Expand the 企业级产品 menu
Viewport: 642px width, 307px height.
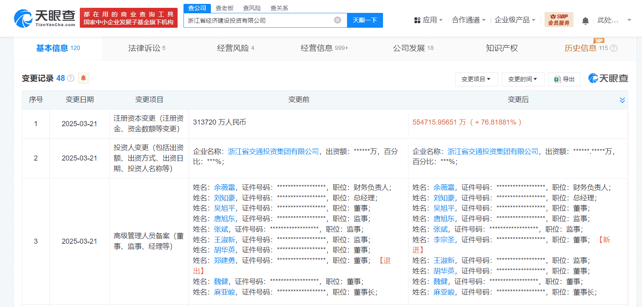(x=514, y=20)
